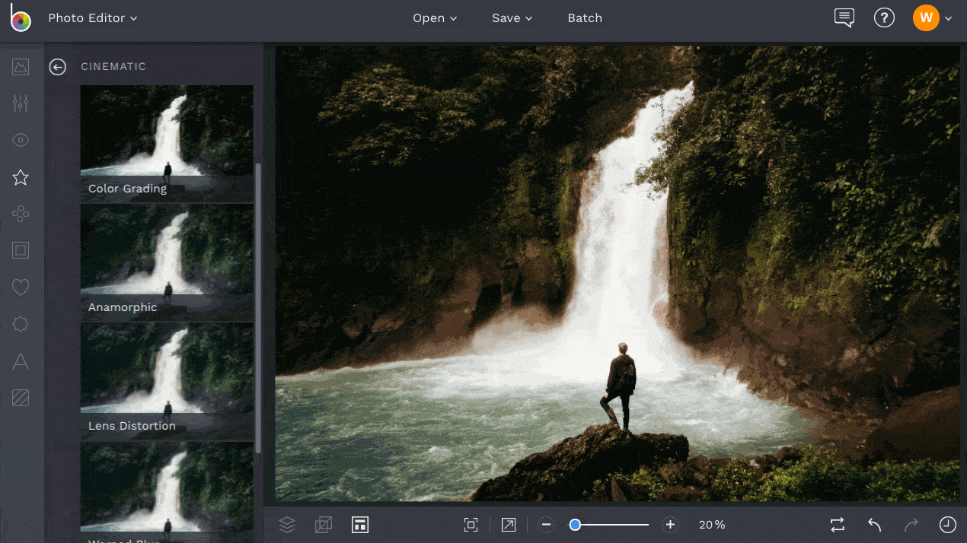This screenshot has width=967, height=543.
Task: Zoom in with the plus icon
Action: point(670,525)
